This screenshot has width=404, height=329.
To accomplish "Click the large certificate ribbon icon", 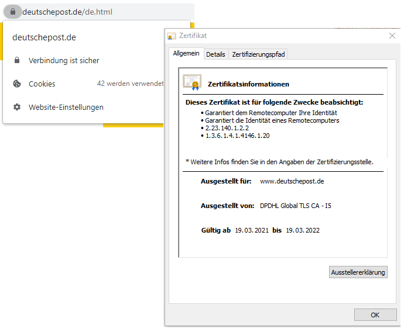I will (x=192, y=82).
